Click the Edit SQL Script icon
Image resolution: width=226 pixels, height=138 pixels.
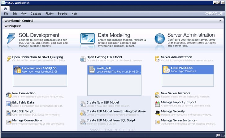click(x=9, y=113)
